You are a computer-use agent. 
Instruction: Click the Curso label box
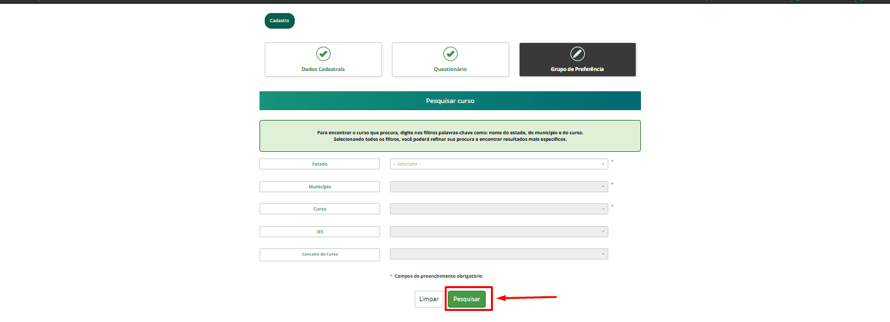coord(319,209)
